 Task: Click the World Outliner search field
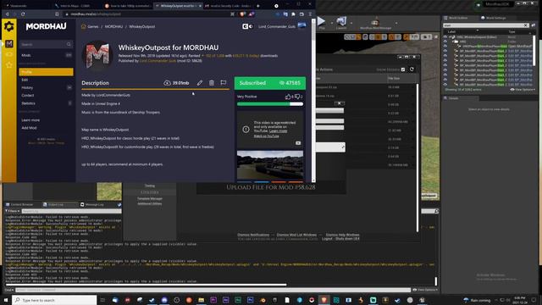(486, 25)
